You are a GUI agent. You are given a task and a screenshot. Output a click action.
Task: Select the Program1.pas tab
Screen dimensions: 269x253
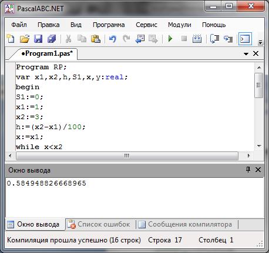coord(47,53)
